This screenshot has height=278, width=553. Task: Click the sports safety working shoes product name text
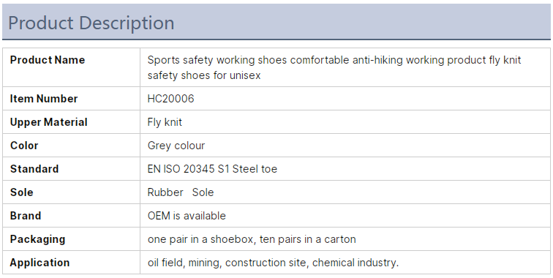[334, 68]
